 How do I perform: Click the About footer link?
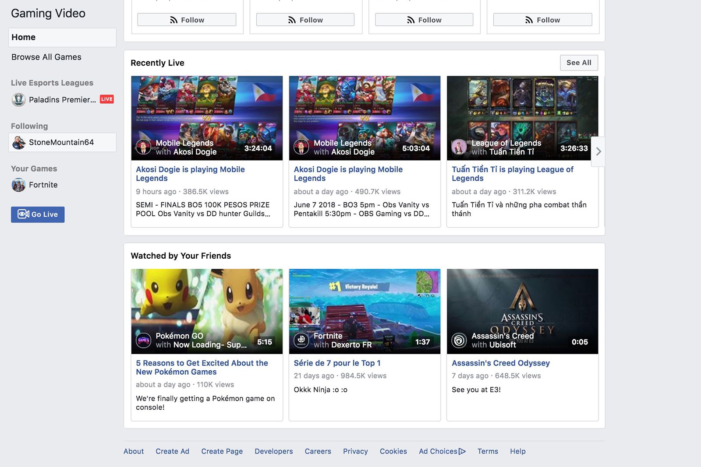pos(134,451)
